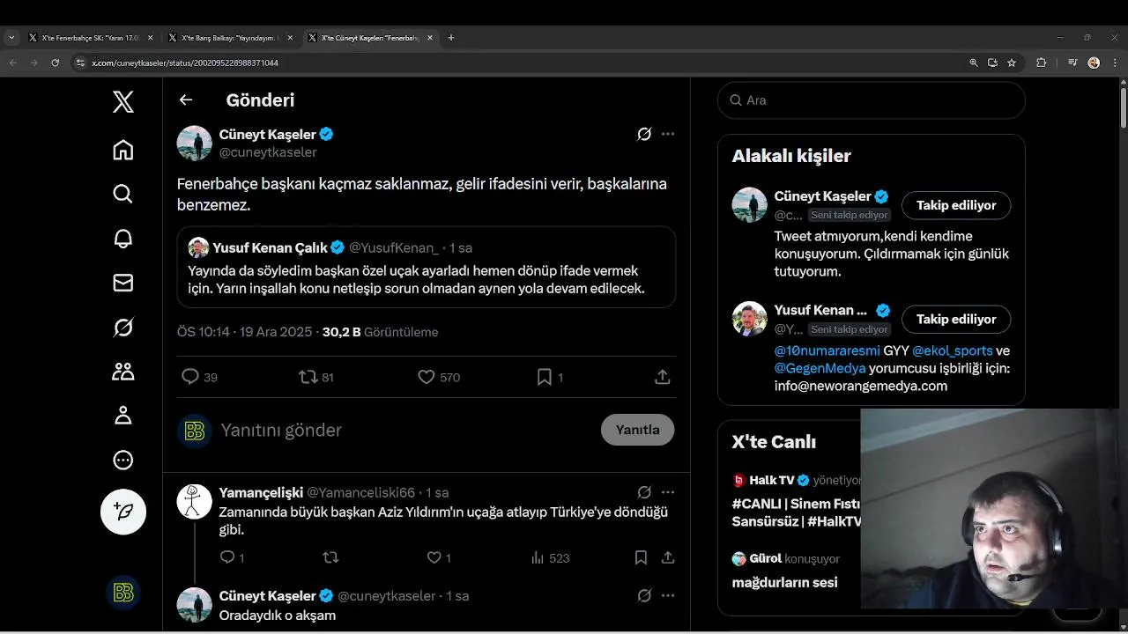Reply to the main post (39)
The width and height of the screenshot is (1128, 634).
click(x=199, y=377)
